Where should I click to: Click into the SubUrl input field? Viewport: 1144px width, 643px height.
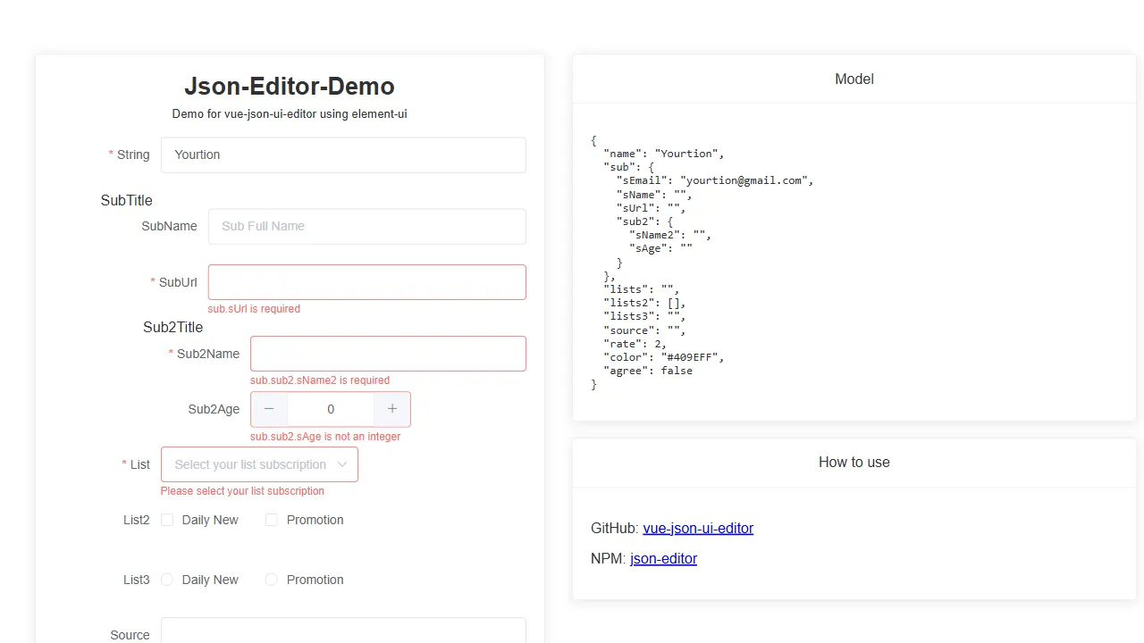click(367, 282)
